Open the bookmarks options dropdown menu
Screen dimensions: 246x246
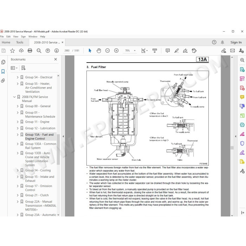tap(14, 68)
